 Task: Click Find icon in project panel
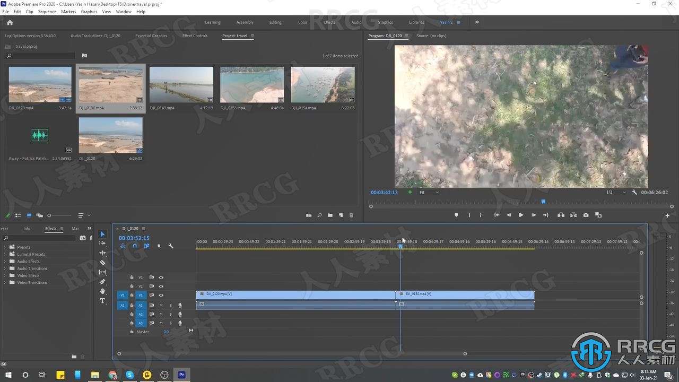[319, 215]
